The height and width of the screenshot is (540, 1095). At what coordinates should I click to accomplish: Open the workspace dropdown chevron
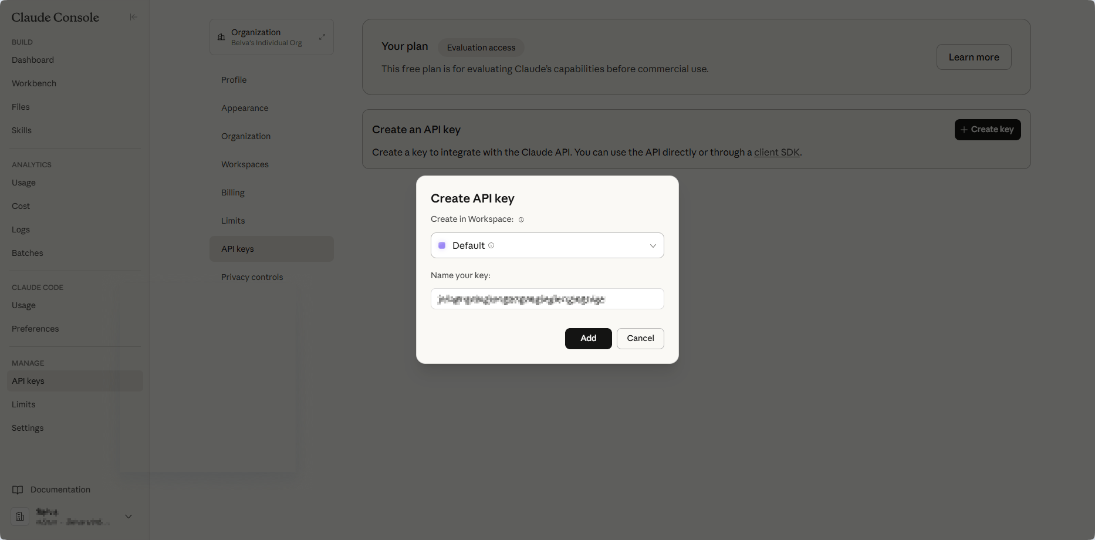pos(653,245)
